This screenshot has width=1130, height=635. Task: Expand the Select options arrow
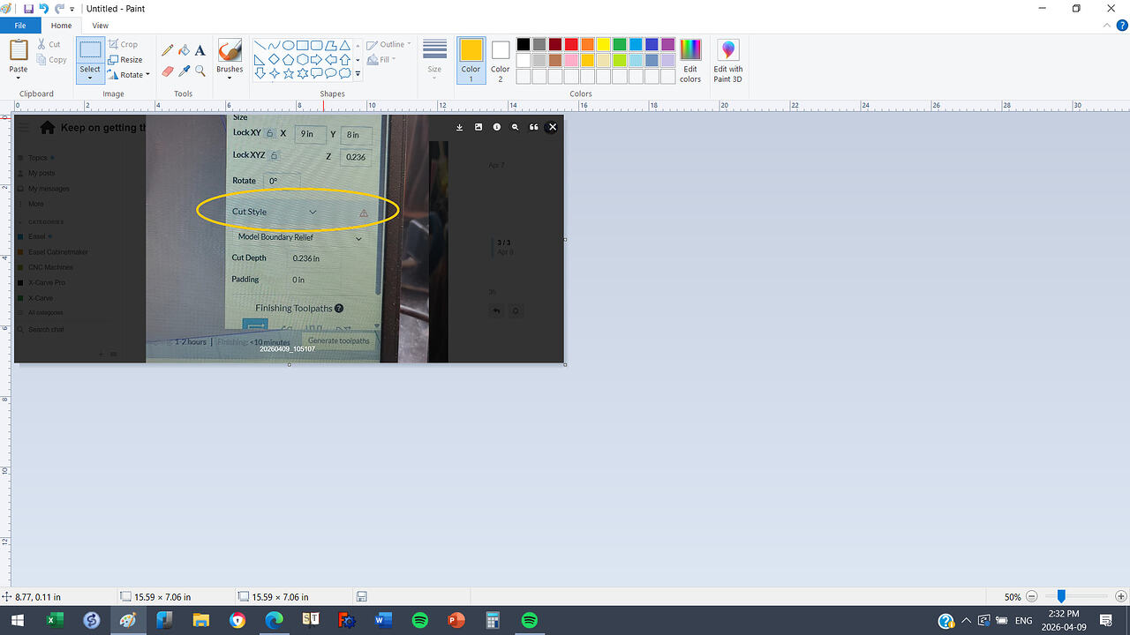click(90, 78)
